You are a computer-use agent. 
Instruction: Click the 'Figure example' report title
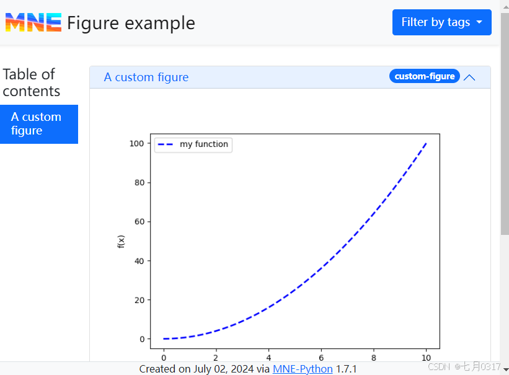click(131, 23)
